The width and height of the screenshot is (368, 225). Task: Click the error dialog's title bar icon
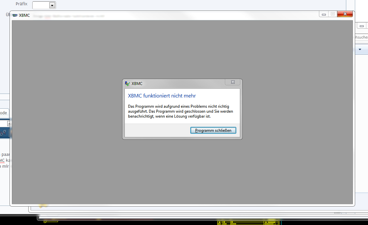(127, 83)
